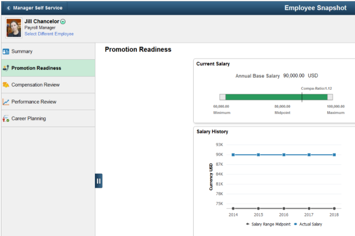Go back to Manager Self Service
355x236 pixels.
(37, 8)
